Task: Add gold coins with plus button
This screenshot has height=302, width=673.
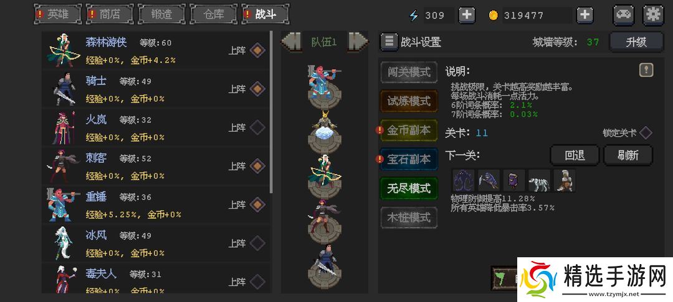Action: click(585, 16)
